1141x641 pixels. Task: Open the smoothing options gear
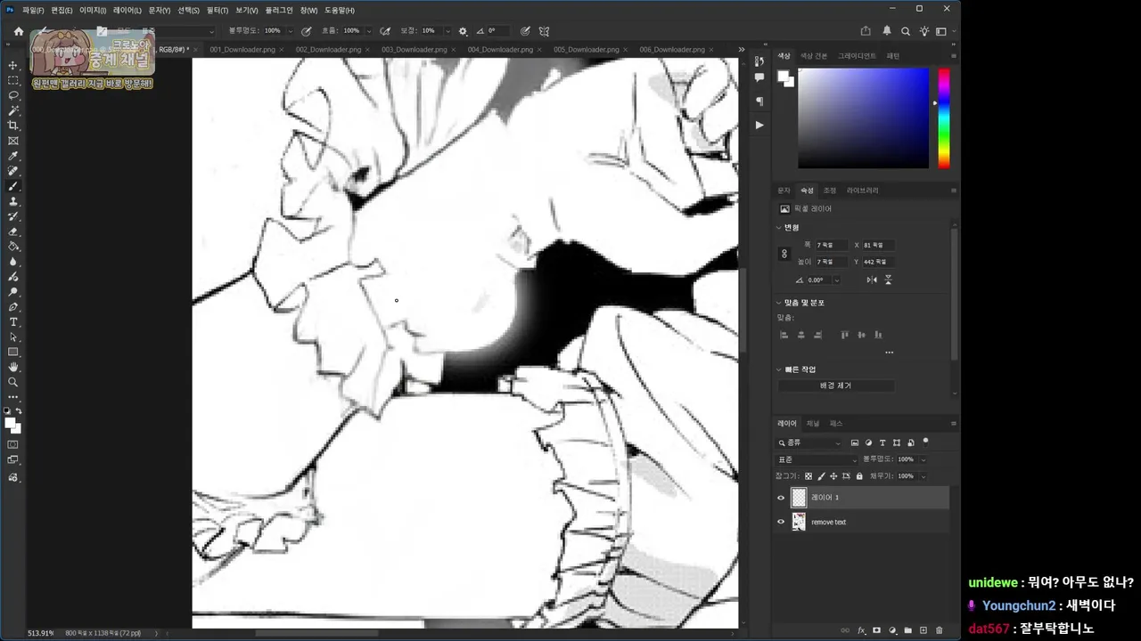click(463, 31)
